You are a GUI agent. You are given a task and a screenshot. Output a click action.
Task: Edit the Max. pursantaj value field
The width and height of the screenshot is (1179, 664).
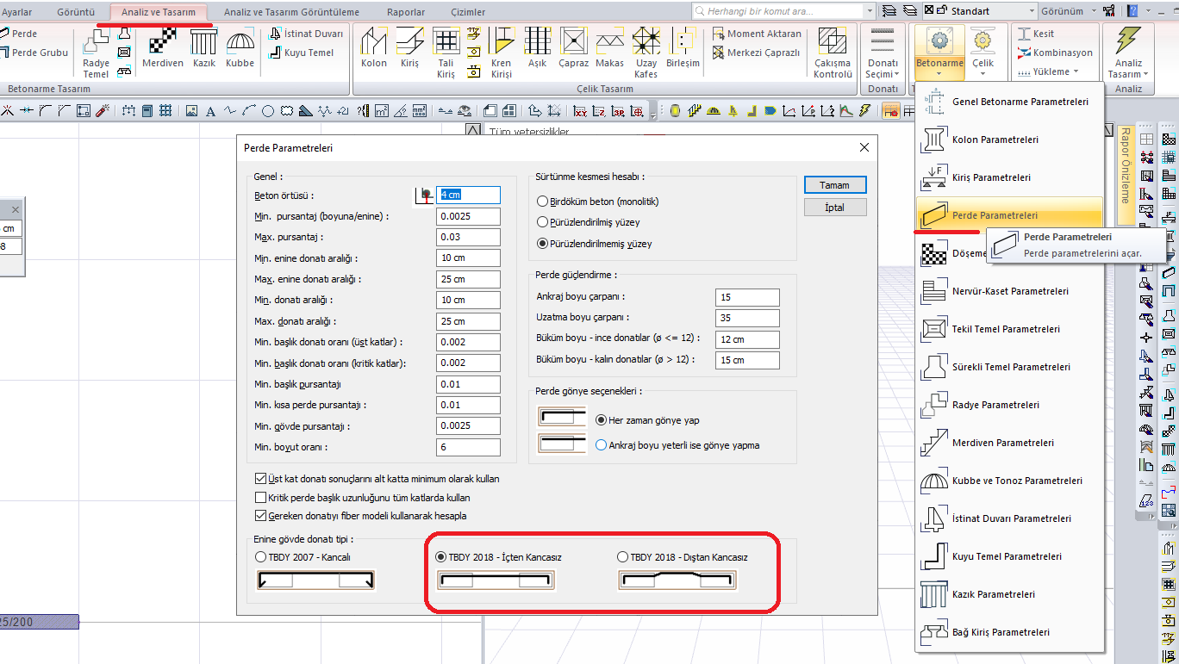pos(468,237)
